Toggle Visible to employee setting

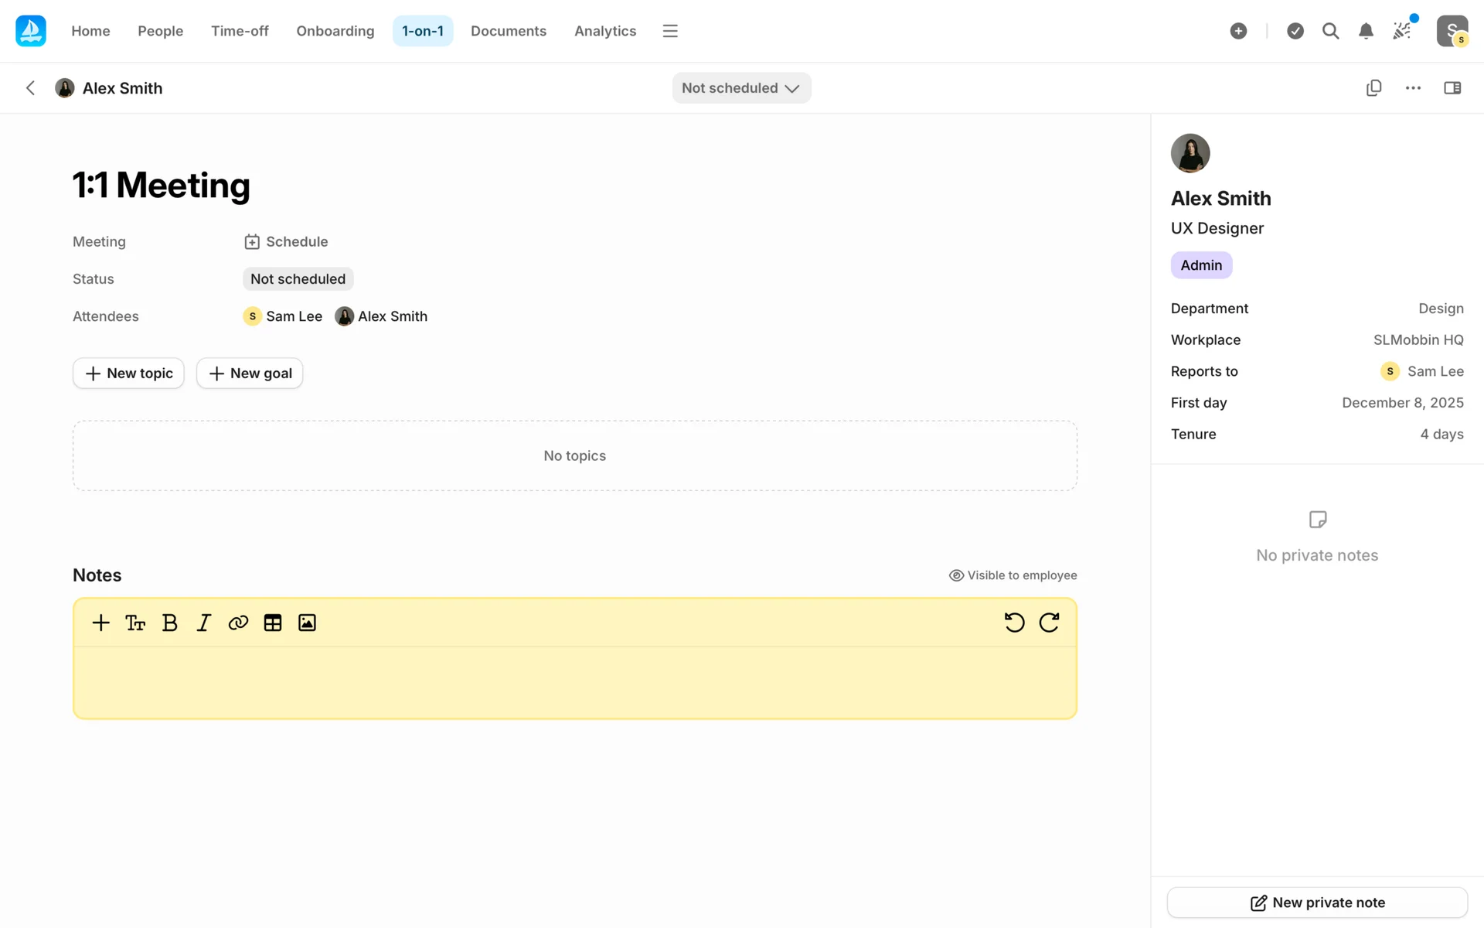[1013, 575]
